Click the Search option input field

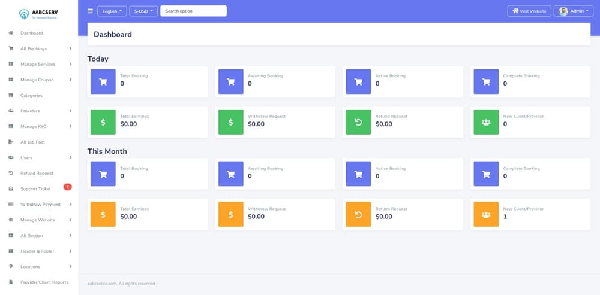tap(193, 11)
